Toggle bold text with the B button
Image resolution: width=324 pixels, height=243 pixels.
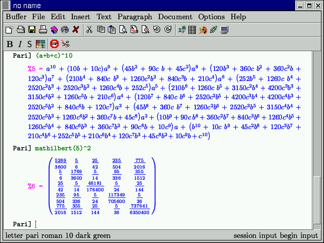pos(10,44)
